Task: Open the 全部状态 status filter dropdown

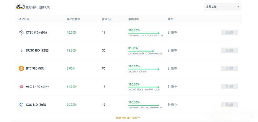Action: (x=223, y=7)
